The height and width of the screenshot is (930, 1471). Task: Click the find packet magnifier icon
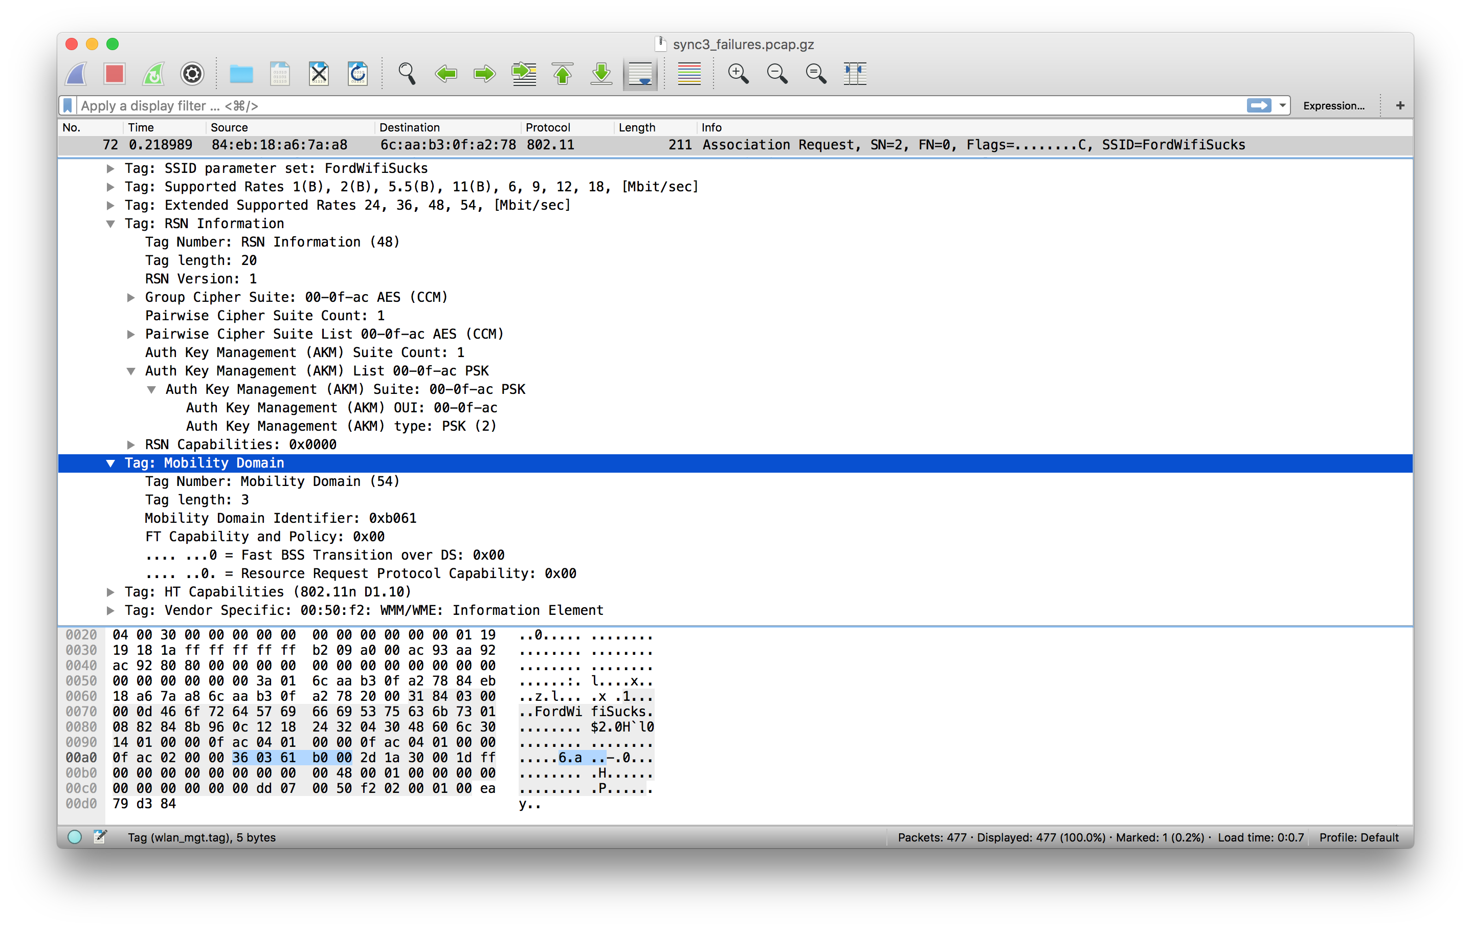(x=407, y=74)
